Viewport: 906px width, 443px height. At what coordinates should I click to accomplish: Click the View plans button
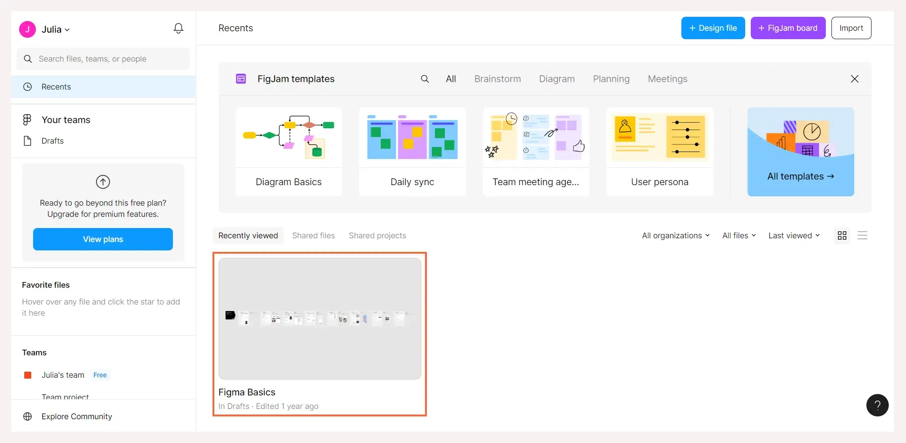tap(103, 239)
